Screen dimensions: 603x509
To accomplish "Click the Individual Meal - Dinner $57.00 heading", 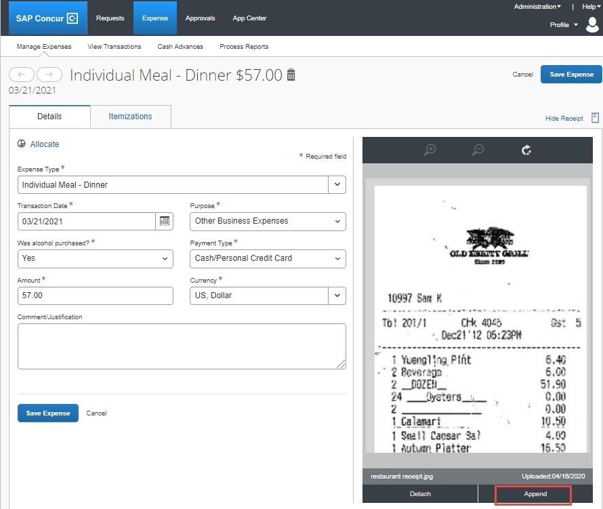I will (176, 75).
